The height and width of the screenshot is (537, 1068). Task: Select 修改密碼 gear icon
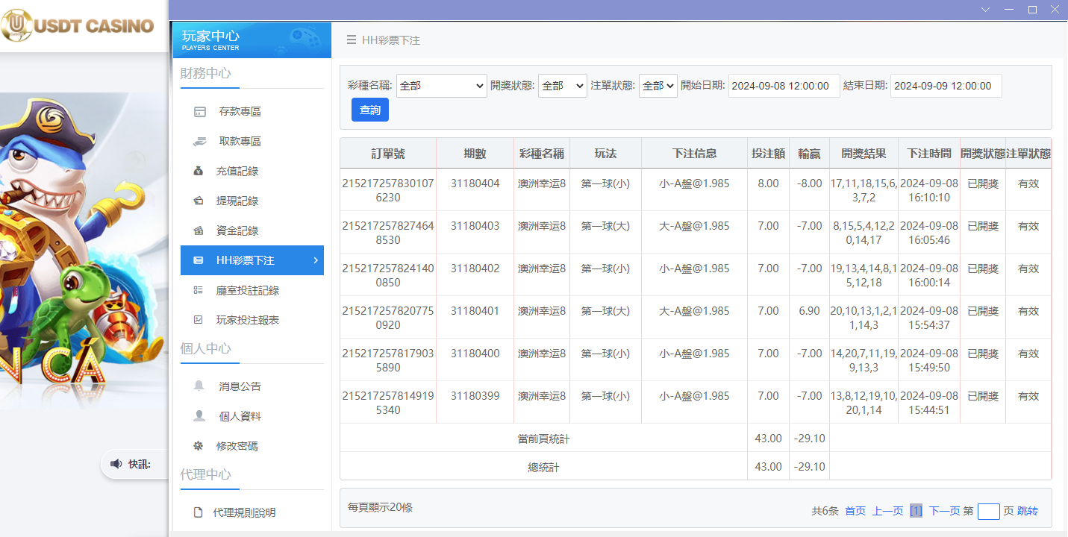(x=198, y=445)
